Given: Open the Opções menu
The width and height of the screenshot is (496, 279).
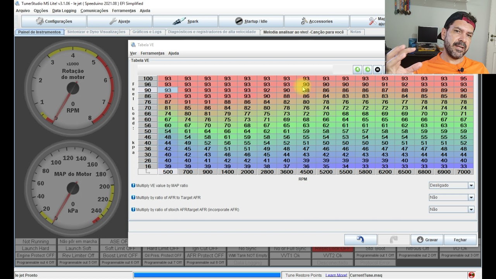Looking at the screenshot, I should (x=41, y=11).
